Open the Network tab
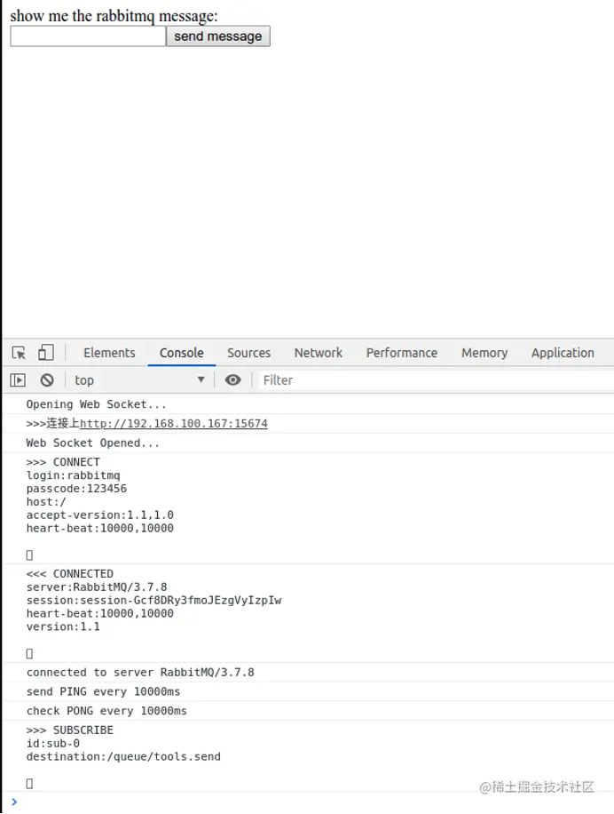Image resolution: width=614 pixels, height=814 pixels. click(x=319, y=353)
